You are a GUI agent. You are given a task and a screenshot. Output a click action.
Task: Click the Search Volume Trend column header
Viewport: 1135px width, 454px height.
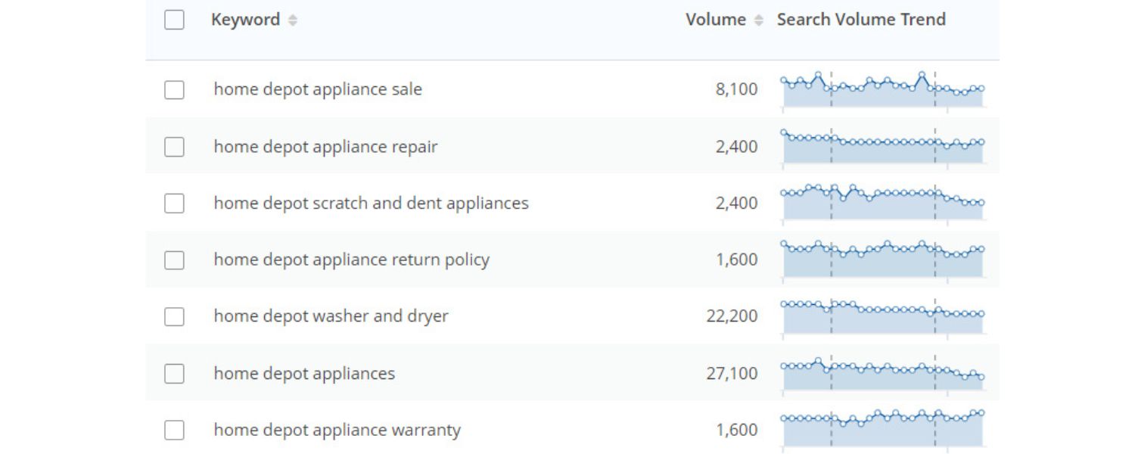[x=860, y=20]
